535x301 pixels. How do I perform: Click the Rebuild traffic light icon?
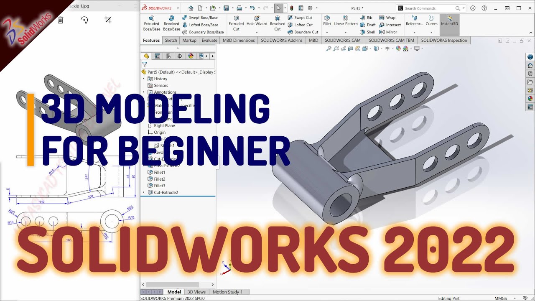[292, 8]
